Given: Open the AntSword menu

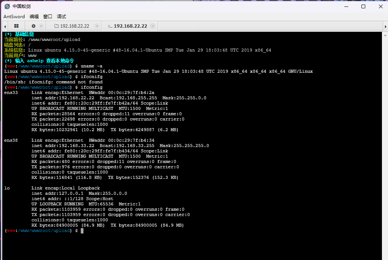Looking at the screenshot, I should (x=14, y=17).
